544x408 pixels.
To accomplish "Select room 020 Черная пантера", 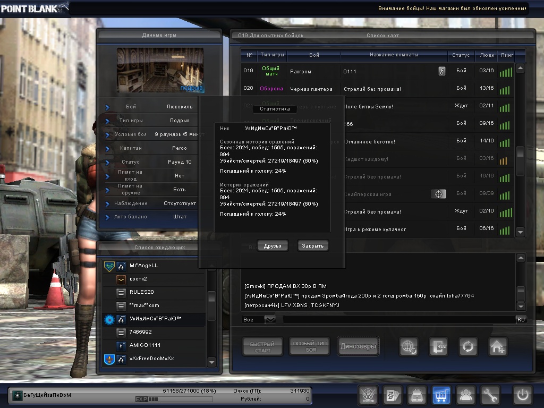I will click(x=377, y=89).
